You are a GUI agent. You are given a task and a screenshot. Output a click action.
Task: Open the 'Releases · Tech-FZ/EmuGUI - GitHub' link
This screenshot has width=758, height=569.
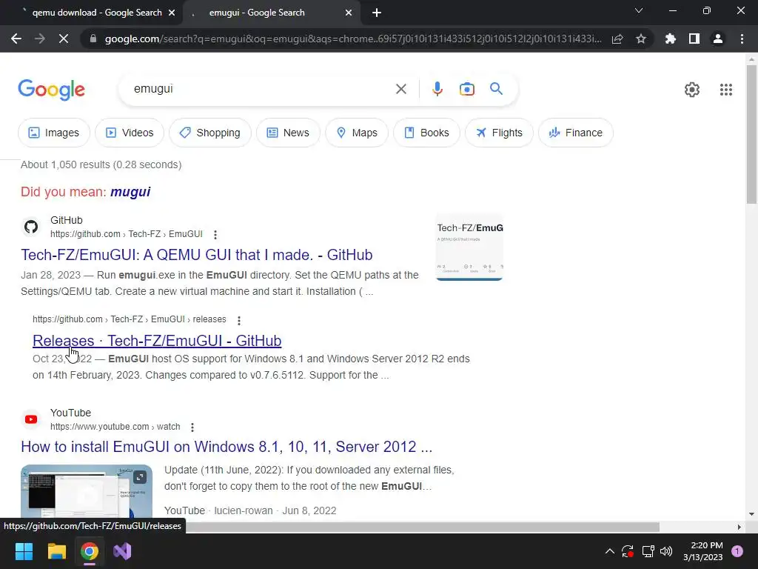tap(157, 341)
